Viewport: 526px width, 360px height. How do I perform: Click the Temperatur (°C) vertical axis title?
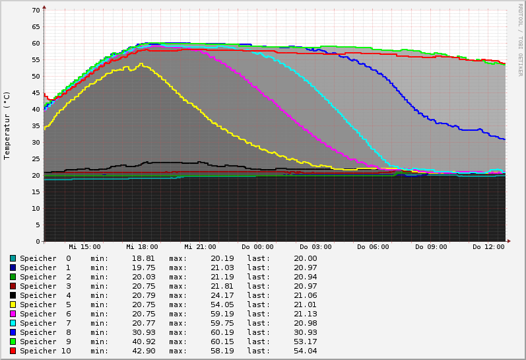pyautogui.click(x=7, y=126)
